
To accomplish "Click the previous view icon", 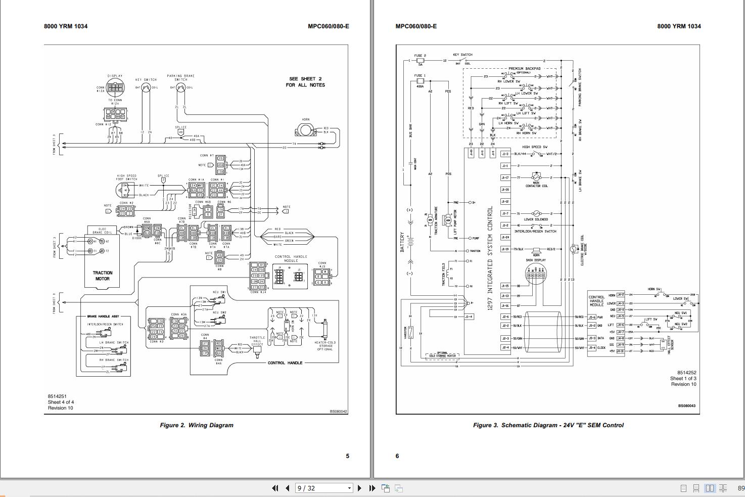I will coord(386,488).
